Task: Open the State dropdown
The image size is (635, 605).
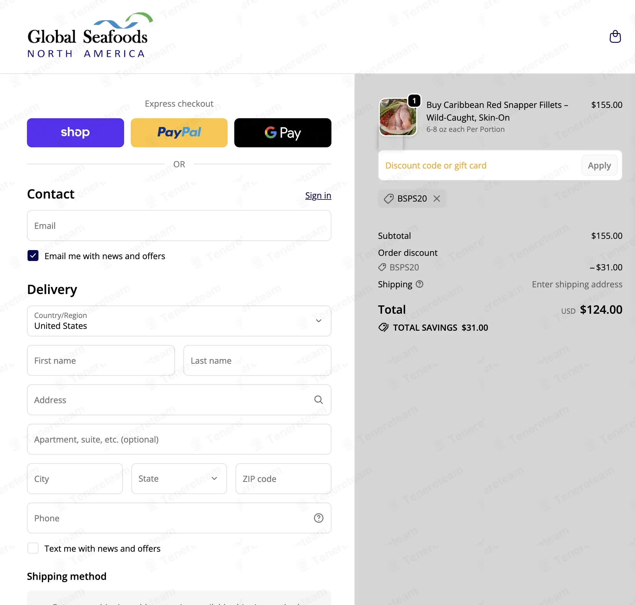Action: pyautogui.click(x=179, y=479)
